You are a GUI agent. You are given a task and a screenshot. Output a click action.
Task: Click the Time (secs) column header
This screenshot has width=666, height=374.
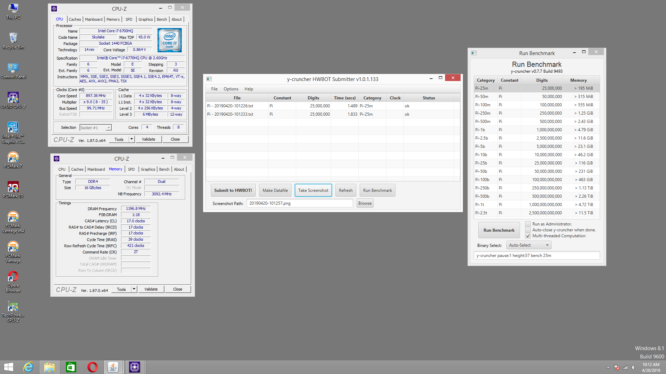click(x=344, y=98)
